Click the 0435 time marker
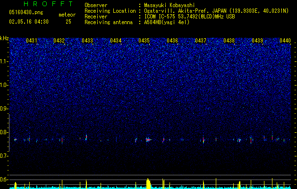This screenshot has height=189, width=297. (x=144, y=41)
